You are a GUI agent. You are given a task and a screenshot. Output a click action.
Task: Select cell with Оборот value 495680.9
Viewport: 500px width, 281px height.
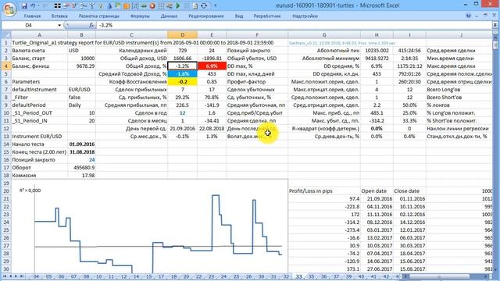coord(81,168)
